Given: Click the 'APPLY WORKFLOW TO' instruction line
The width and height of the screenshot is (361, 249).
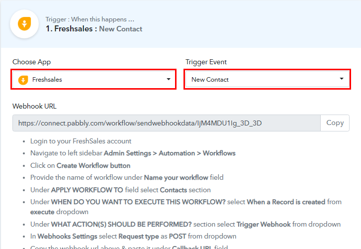Looking at the screenshot, I should [120, 190].
